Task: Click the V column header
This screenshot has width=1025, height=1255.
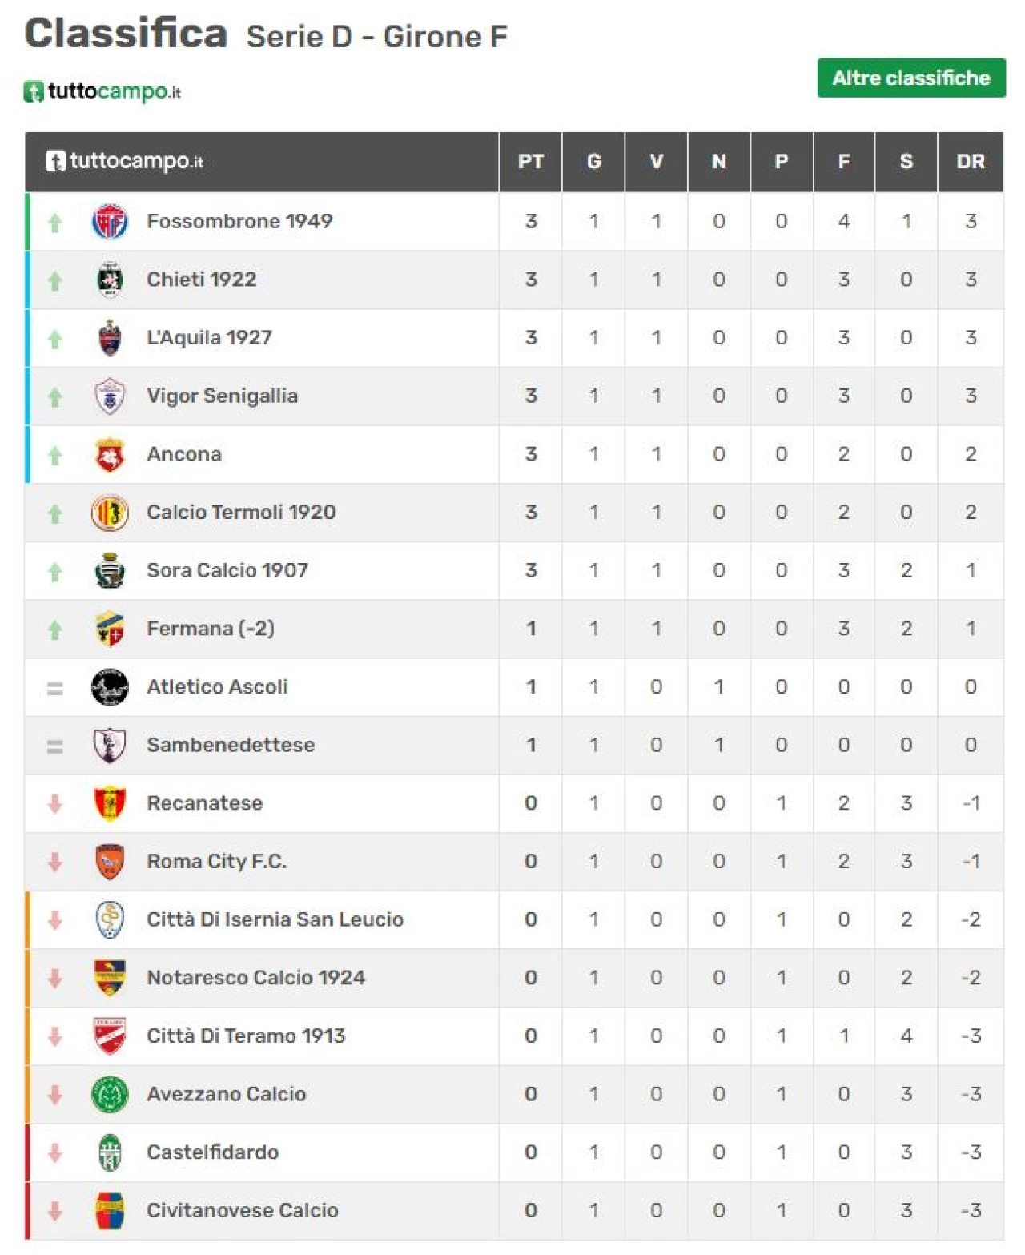Action: [x=657, y=162]
